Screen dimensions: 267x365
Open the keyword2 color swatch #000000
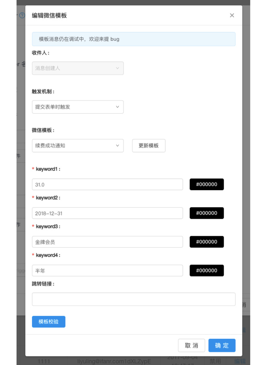click(x=207, y=213)
